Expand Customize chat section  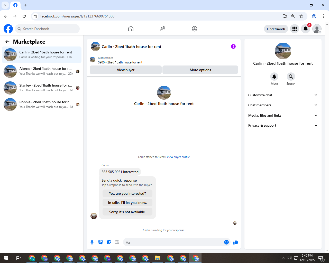(x=283, y=95)
